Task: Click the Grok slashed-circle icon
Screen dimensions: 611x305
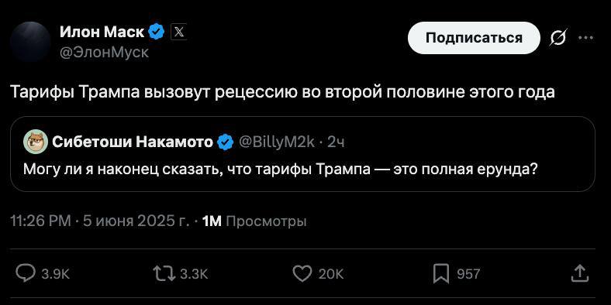Action: [558, 38]
